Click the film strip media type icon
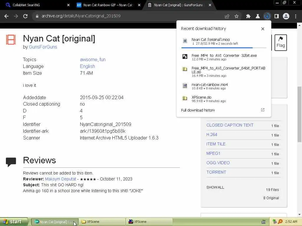The width and height of the screenshot is (302, 226). (11, 40)
